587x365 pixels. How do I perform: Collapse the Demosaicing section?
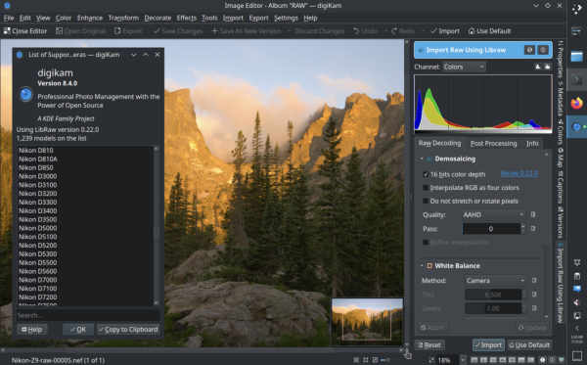point(422,159)
